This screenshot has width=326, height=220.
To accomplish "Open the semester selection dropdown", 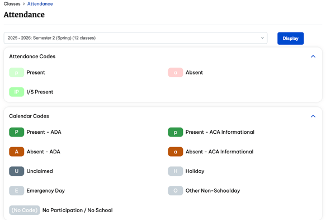I will [x=135, y=38].
